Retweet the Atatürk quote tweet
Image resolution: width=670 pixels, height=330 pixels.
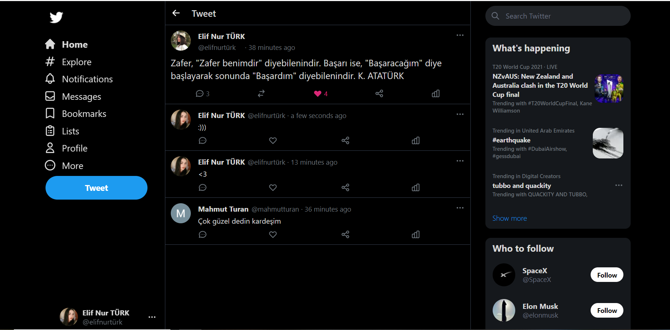tap(261, 94)
